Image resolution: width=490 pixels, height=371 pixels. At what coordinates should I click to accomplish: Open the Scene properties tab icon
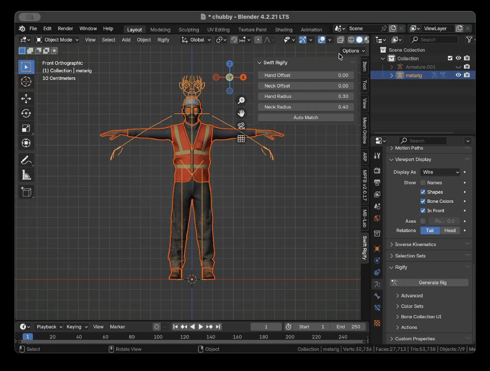tap(377, 206)
